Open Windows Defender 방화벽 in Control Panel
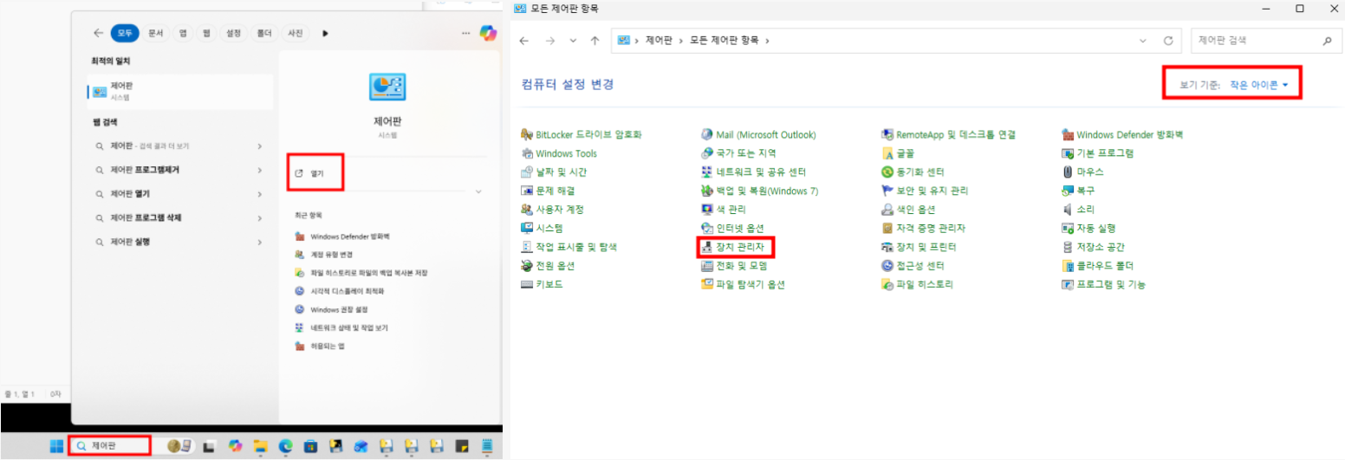Viewport: 1345px width, 460px height. click(1129, 135)
